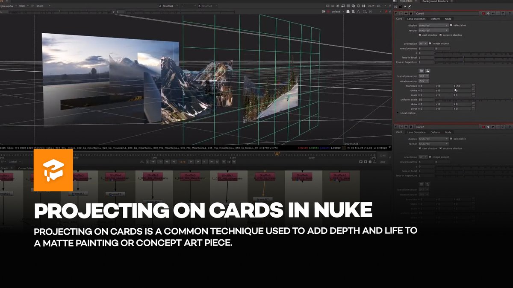Toggle Card7 receive shadow checkbox

440,148
